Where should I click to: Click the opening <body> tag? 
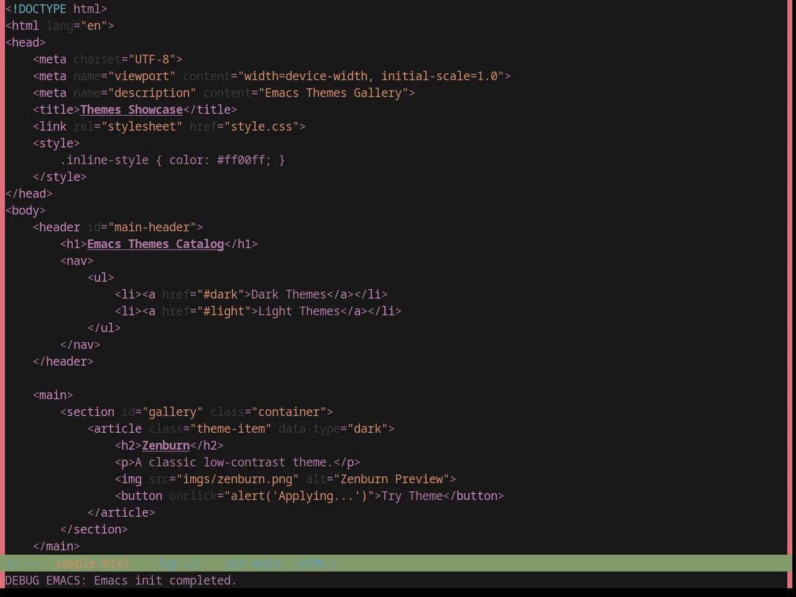25,210
